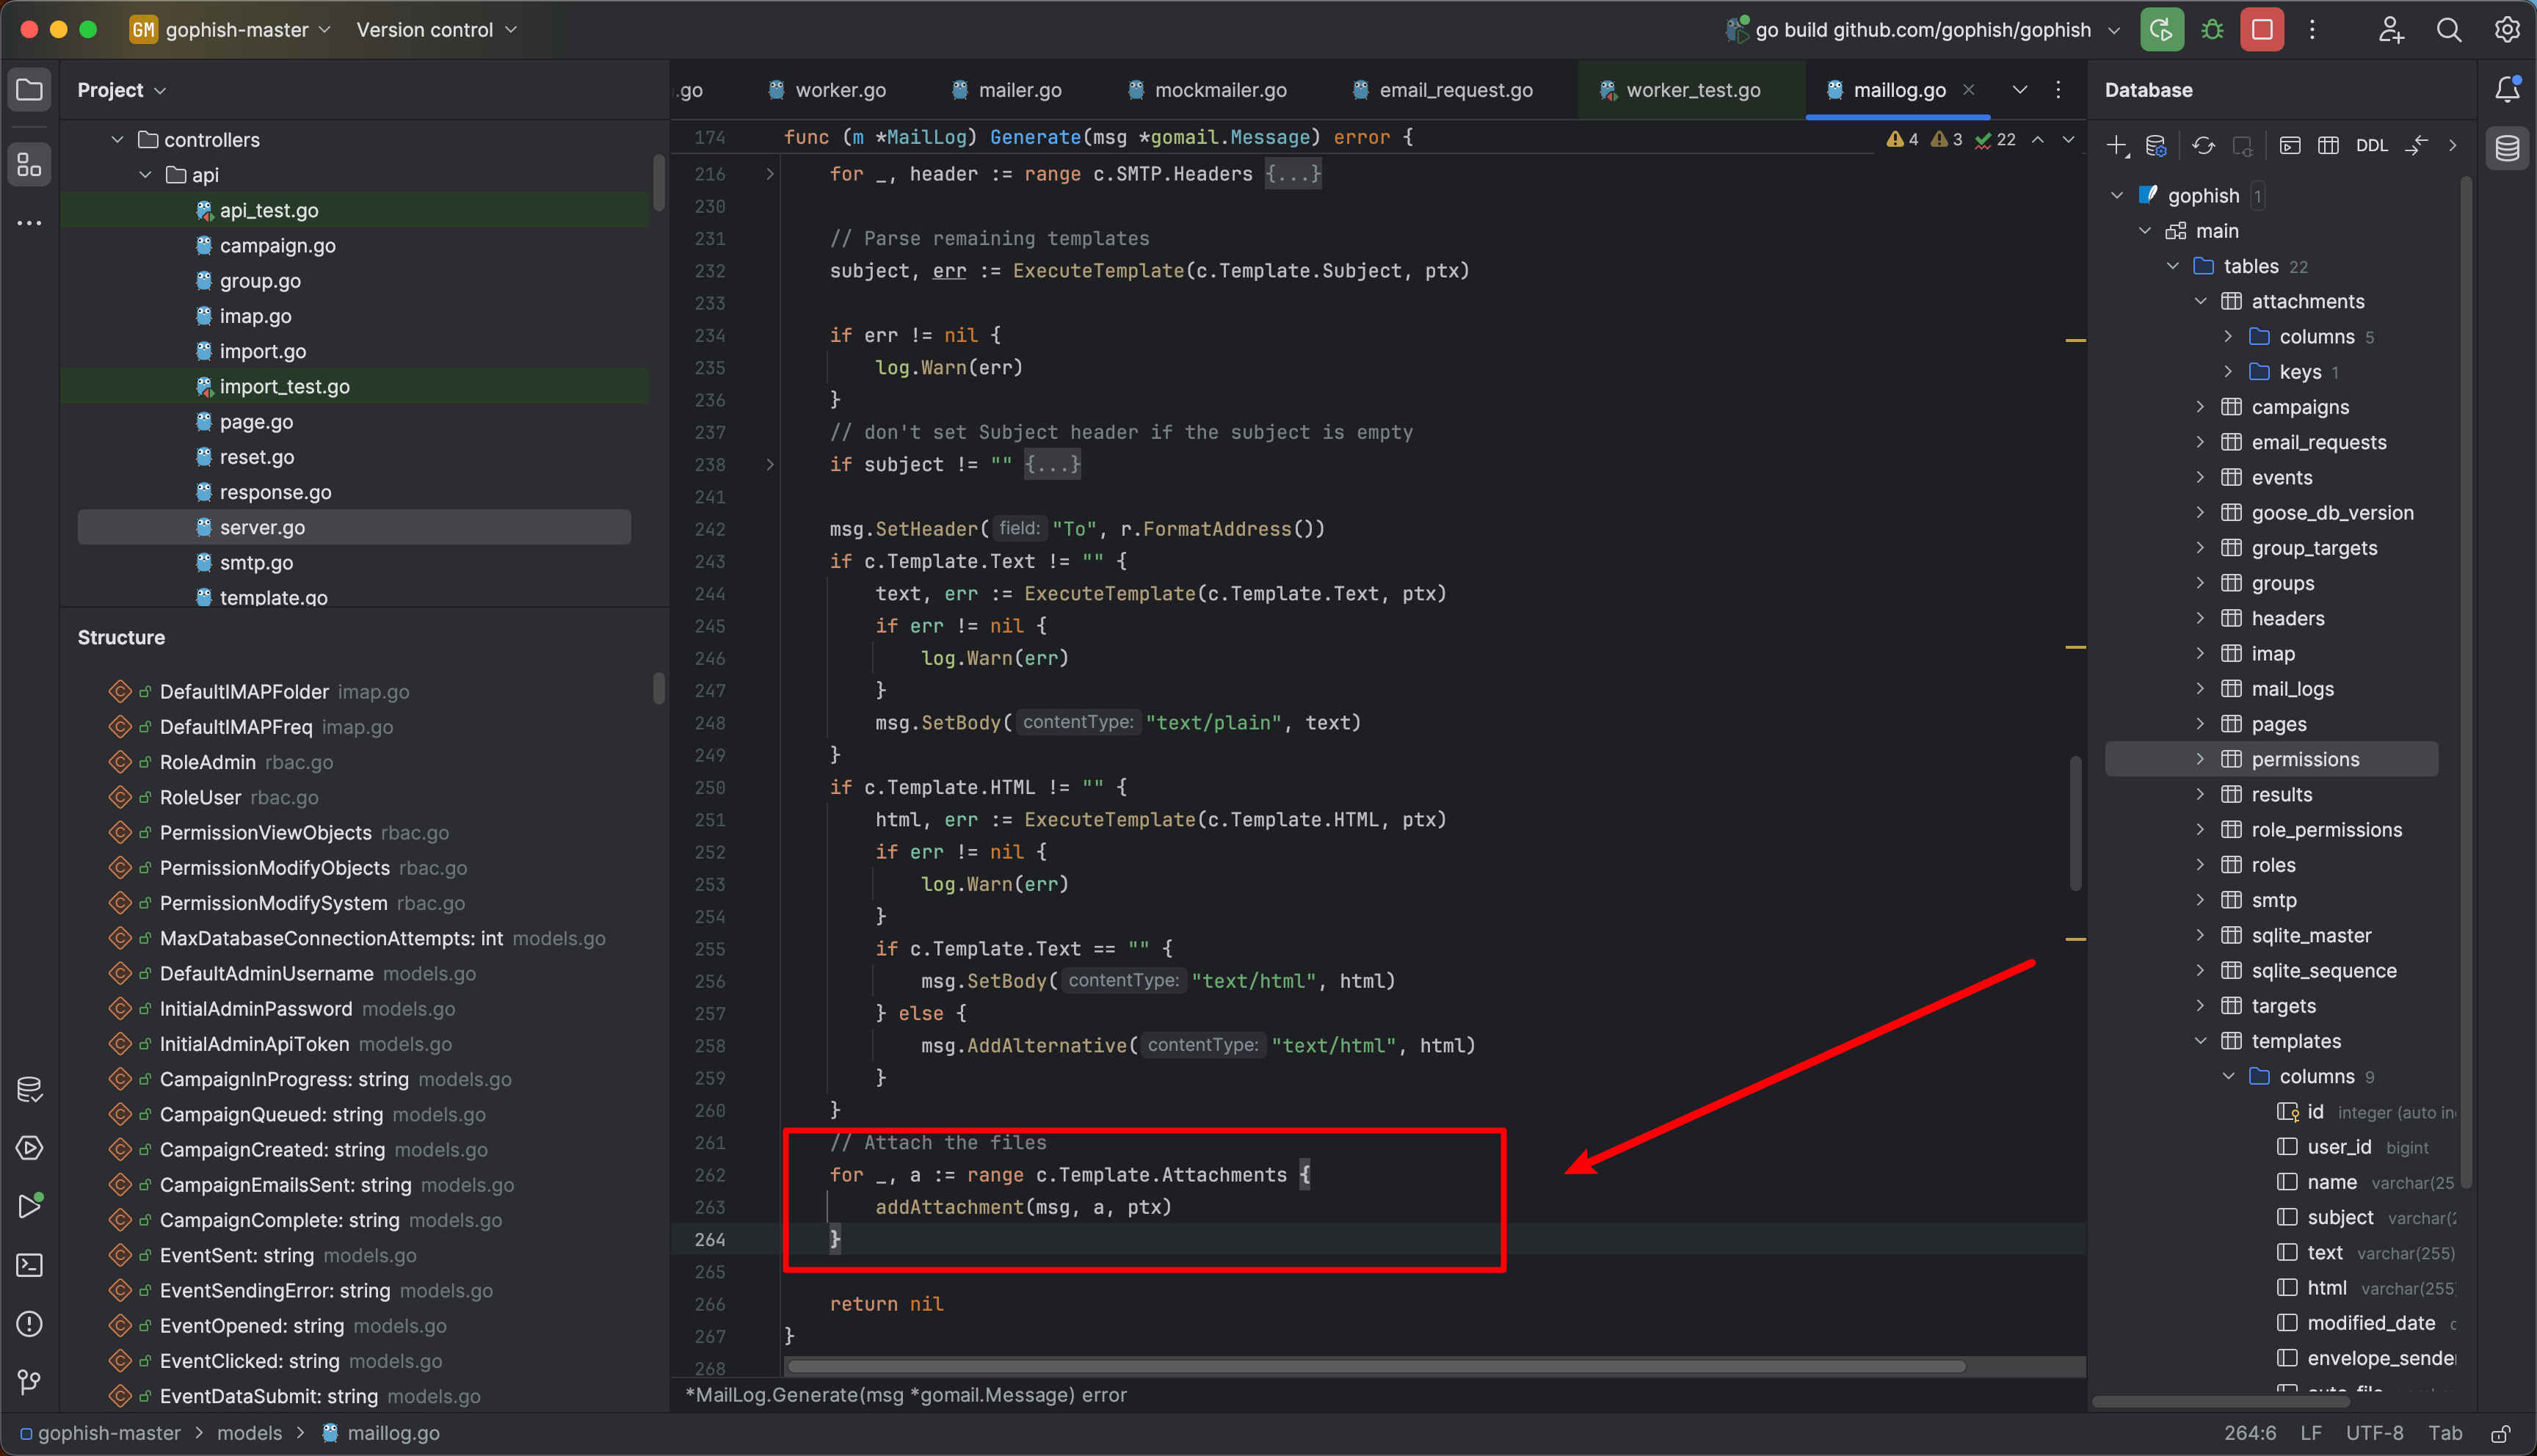Click the editor vertical scrollbar thumb
This screenshot has height=1456, width=2537.
click(2076, 822)
